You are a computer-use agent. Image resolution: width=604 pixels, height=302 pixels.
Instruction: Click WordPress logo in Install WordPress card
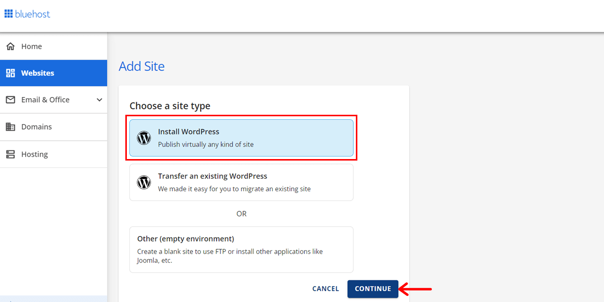tap(144, 138)
